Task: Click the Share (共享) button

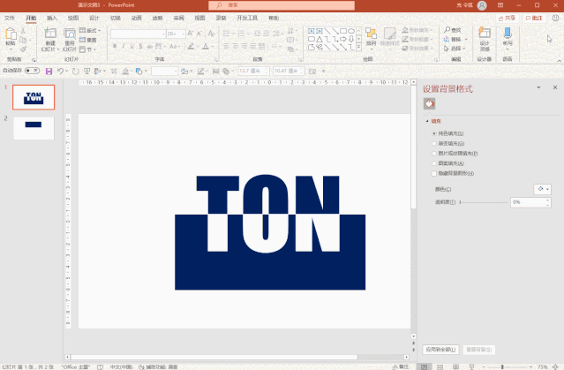Action: (508, 18)
